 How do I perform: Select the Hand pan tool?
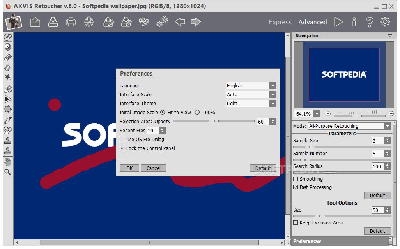8,162
